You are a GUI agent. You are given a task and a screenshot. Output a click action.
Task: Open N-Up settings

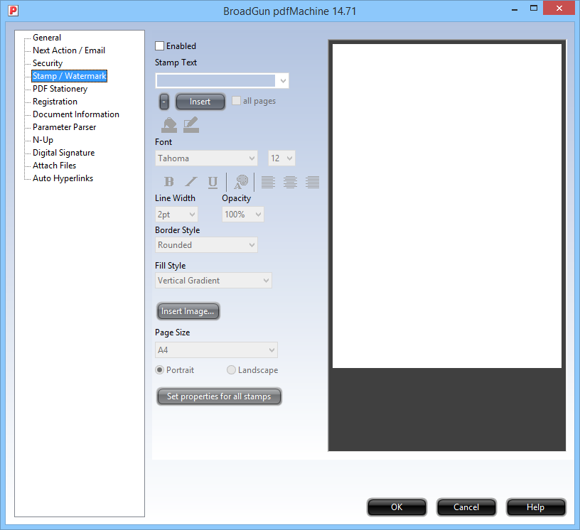pos(43,140)
